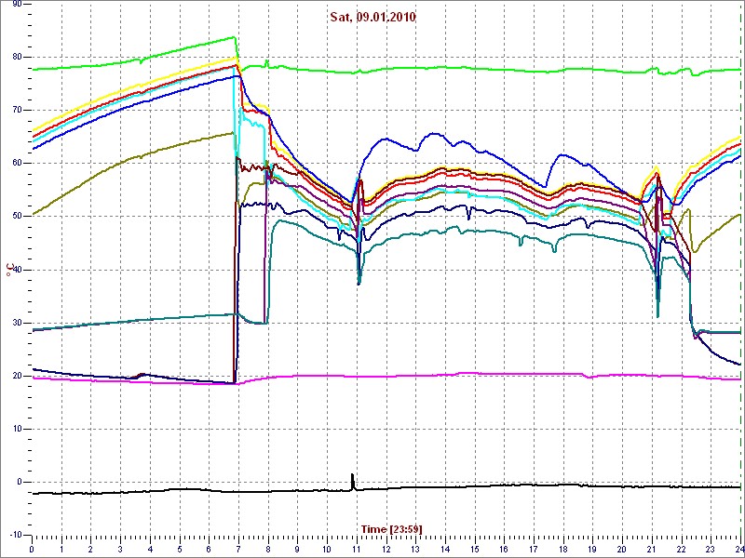Select the 80 label on the temperature axis
The height and width of the screenshot is (558, 745).
click(17, 57)
